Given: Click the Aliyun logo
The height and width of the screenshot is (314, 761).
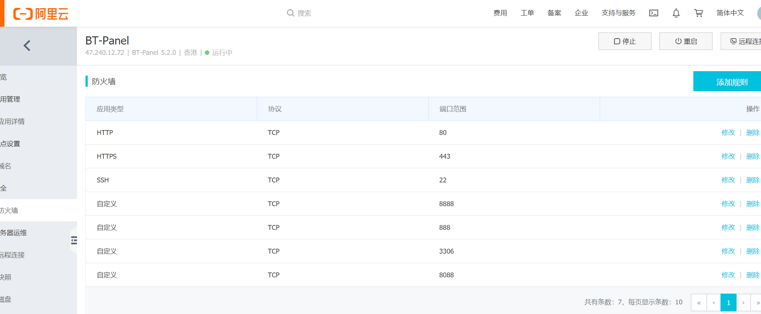Looking at the screenshot, I should point(41,14).
